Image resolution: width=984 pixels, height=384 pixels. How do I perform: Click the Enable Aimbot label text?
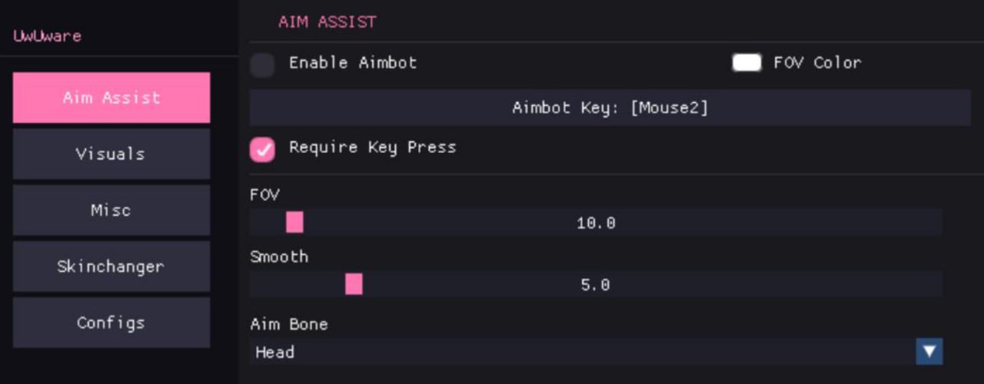(353, 63)
